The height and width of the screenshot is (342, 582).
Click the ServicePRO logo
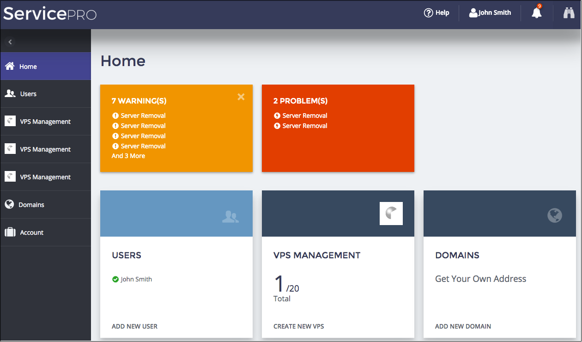(x=50, y=13)
